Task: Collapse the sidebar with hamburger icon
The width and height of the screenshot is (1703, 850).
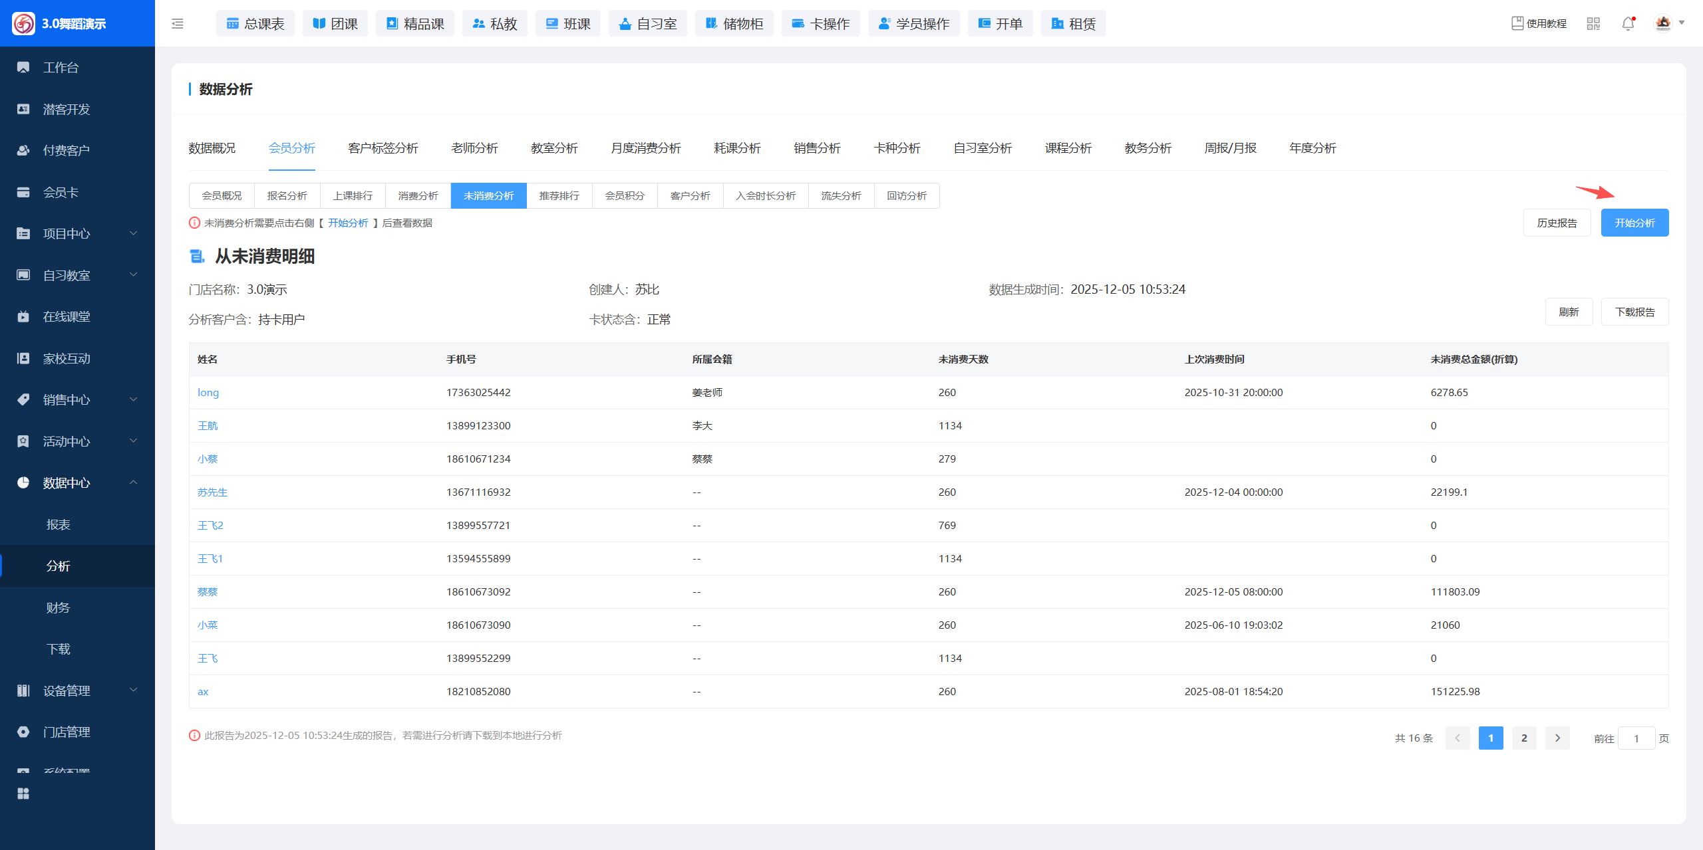Action: pyautogui.click(x=178, y=24)
